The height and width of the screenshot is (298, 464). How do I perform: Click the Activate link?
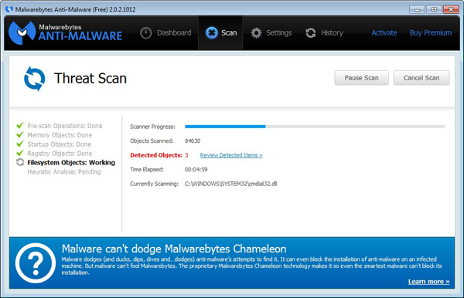(384, 32)
